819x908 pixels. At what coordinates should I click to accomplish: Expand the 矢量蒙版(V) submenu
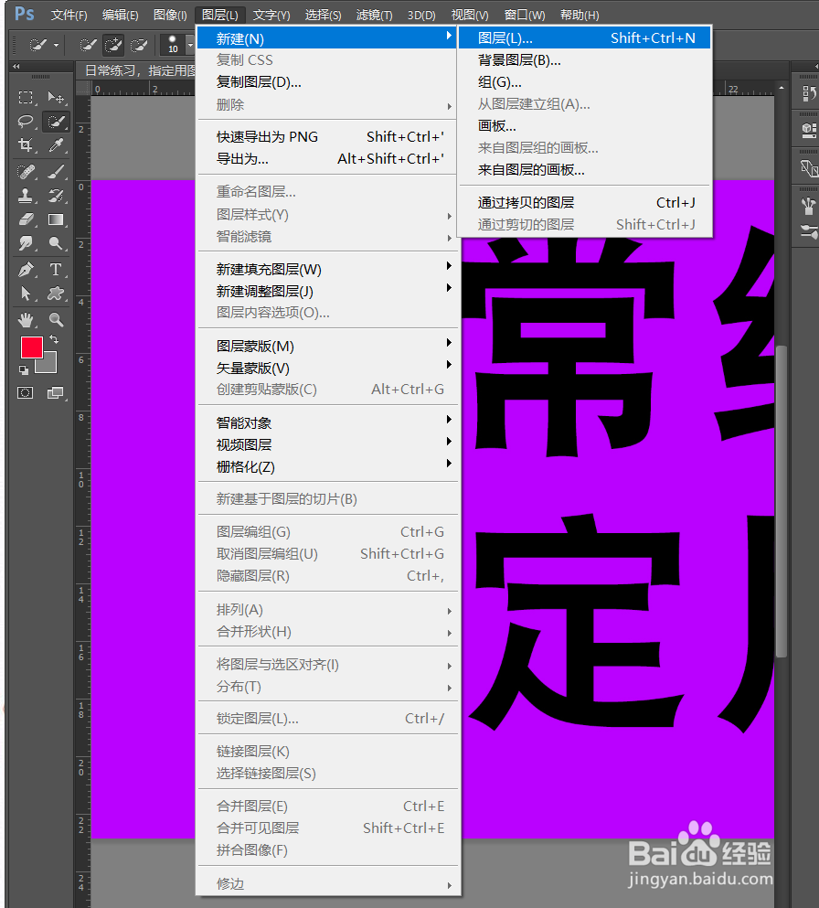pos(328,369)
